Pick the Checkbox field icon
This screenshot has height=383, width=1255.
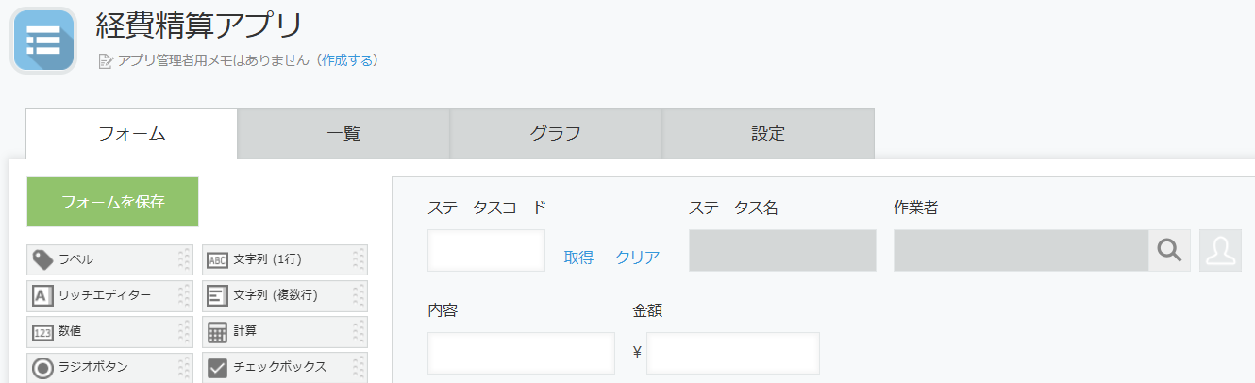[x=218, y=368]
